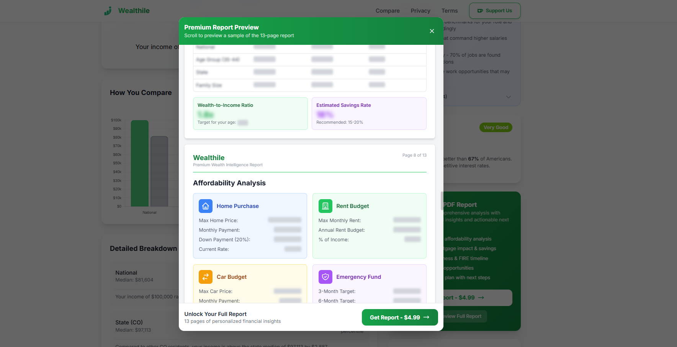The width and height of the screenshot is (677, 347).
Task: Close the Premium Report Preview modal
Action: click(432, 31)
